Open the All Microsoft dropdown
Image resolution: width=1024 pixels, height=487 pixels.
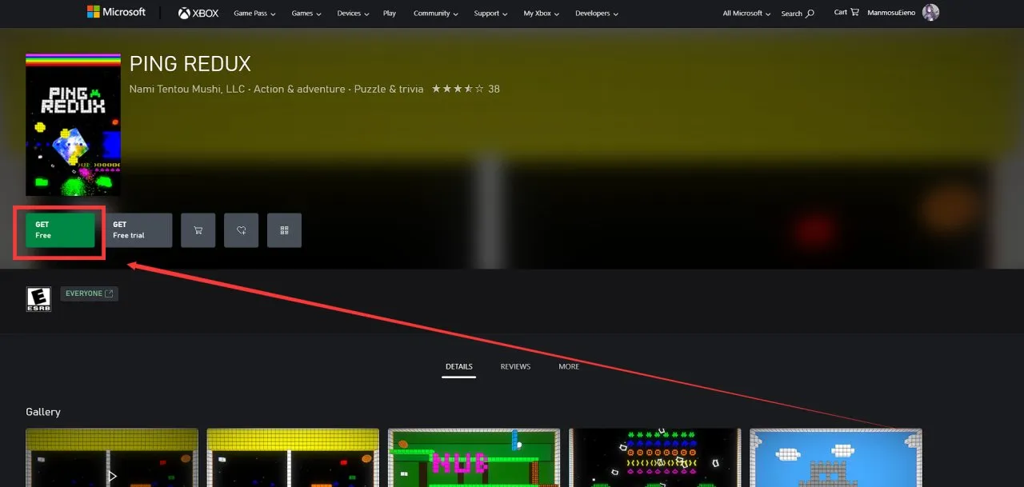point(746,14)
